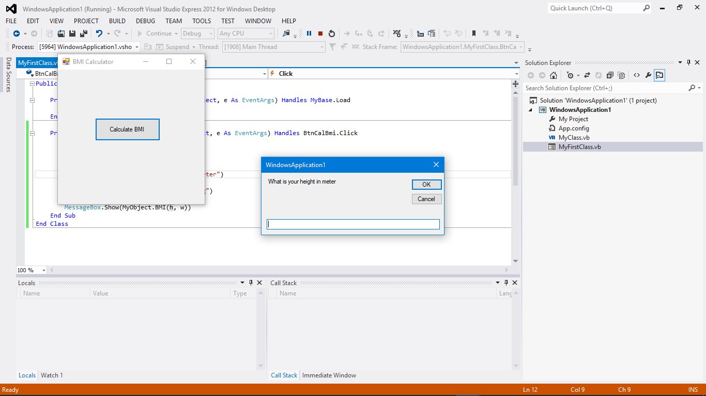The image size is (706, 396).
Task: Click the Show All Files icon
Action: 621,75
